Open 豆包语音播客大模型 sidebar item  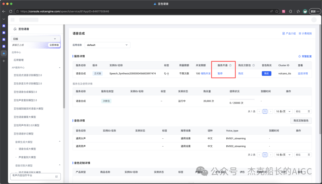tap(25, 117)
